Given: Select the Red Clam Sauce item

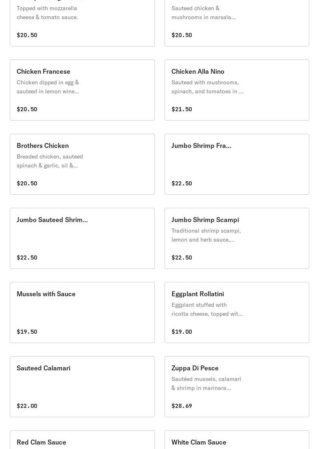Looking at the screenshot, I should [41, 442].
